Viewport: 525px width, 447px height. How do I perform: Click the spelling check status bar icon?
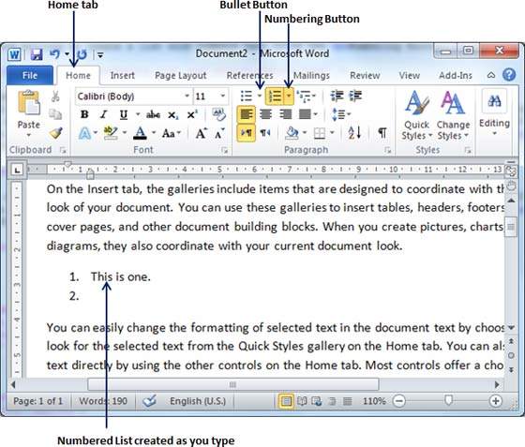[149, 400]
